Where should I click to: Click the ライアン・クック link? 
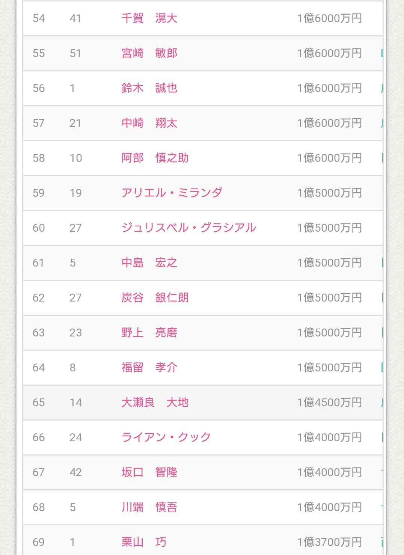pos(166,437)
